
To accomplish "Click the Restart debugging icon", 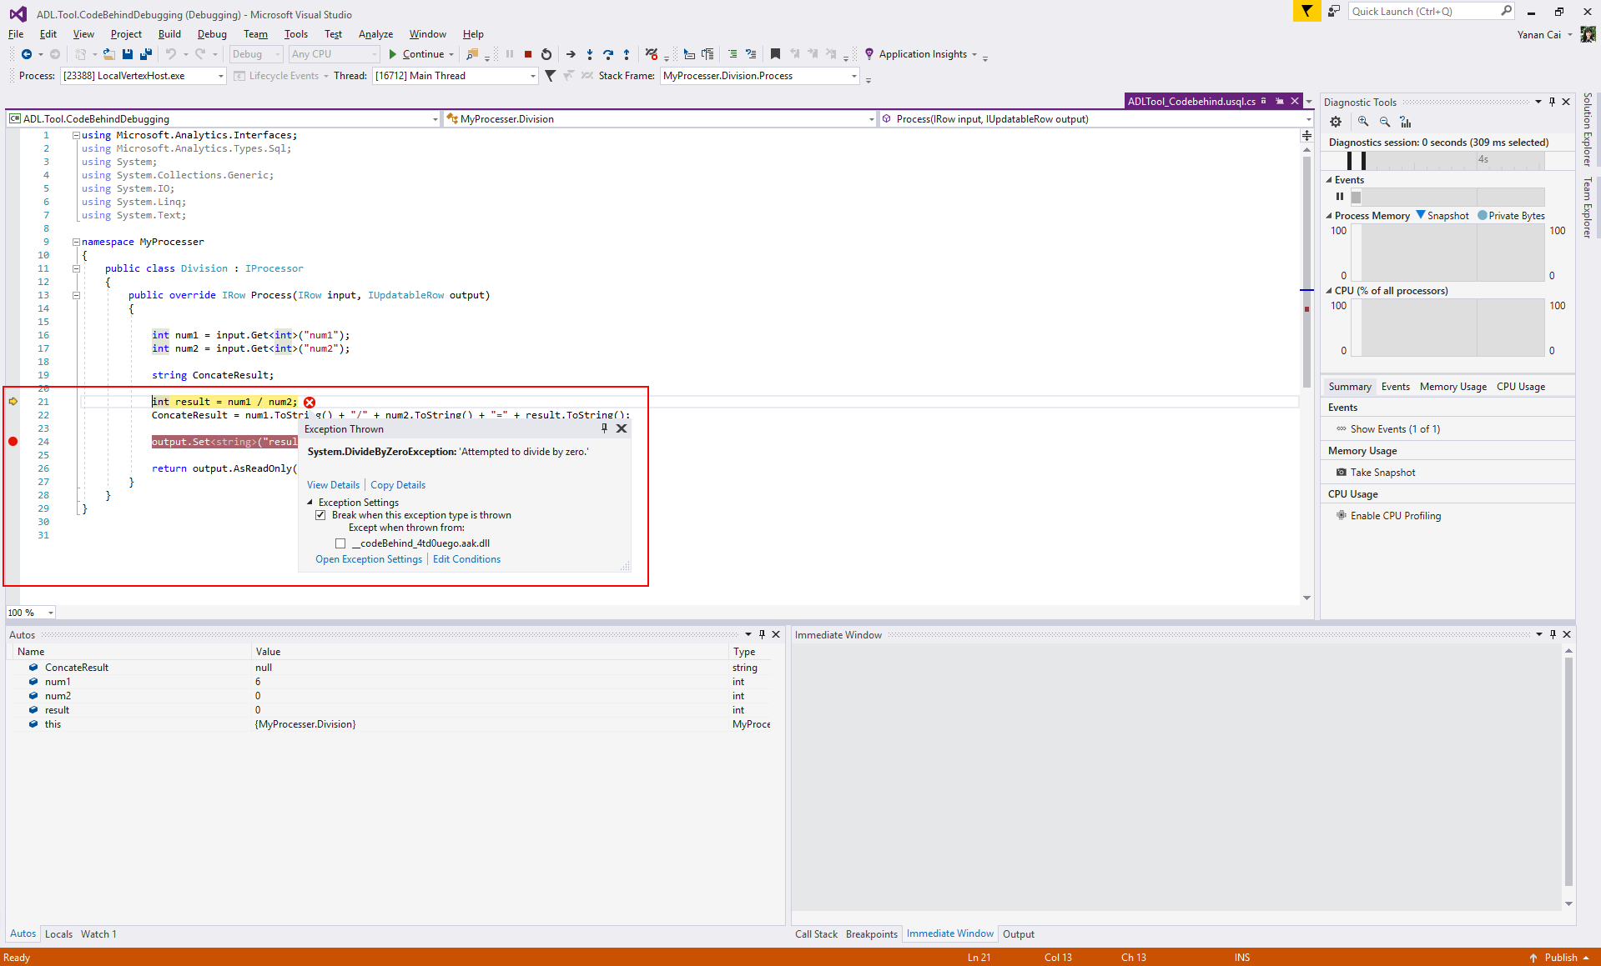I will (546, 54).
